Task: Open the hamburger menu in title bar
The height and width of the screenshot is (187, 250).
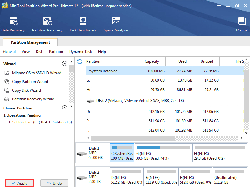Action: click(219, 6)
